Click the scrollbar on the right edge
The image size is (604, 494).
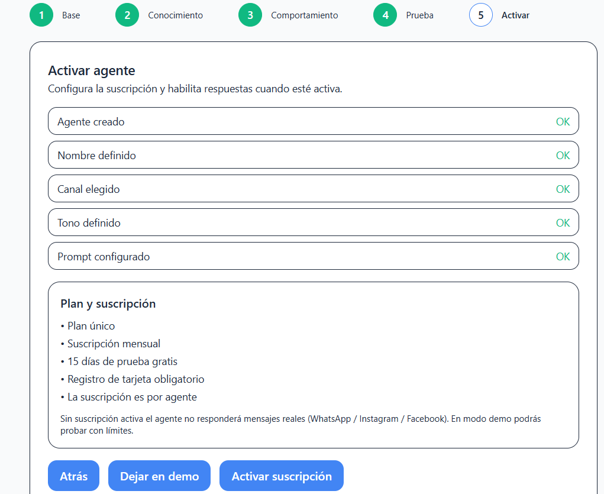pos(602,237)
